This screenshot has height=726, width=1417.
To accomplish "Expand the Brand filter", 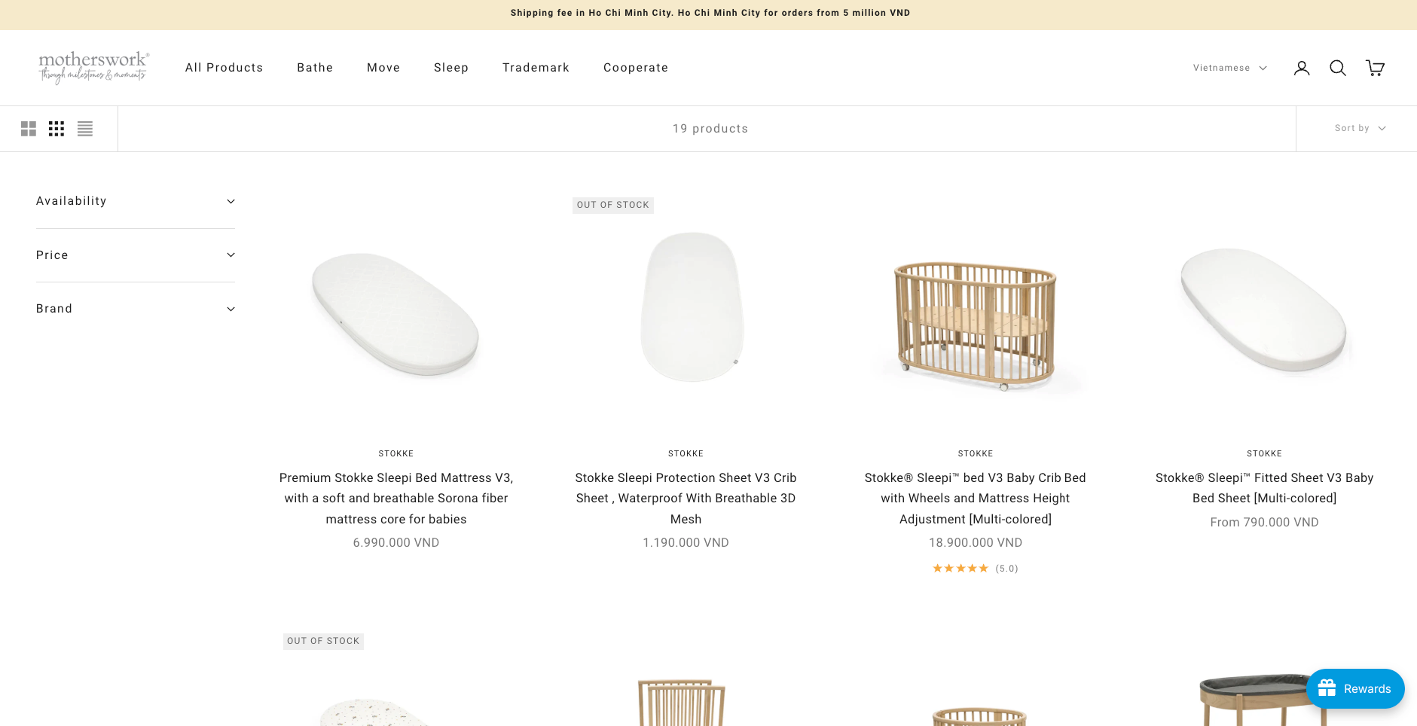I will click(136, 309).
